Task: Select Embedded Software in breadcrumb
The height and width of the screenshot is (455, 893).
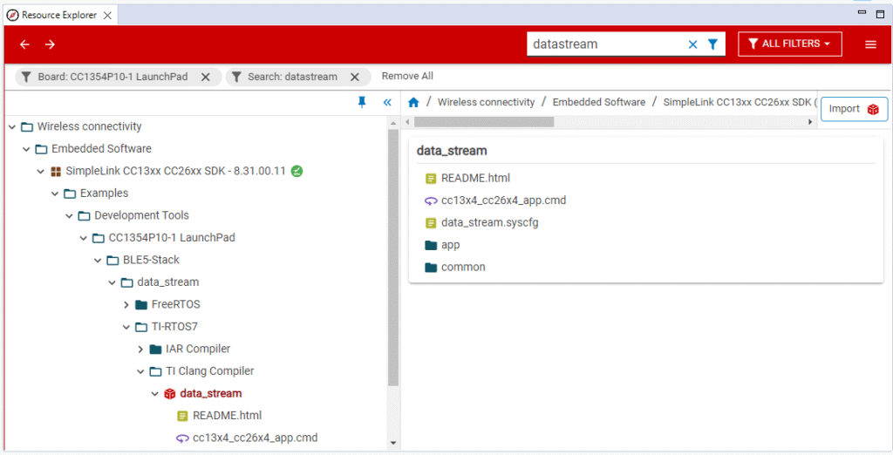Action: coord(598,103)
